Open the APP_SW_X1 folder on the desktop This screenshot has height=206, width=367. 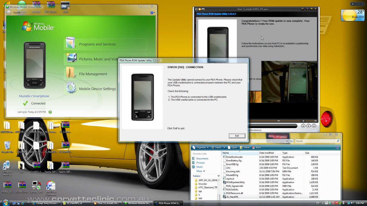click(x=22, y=127)
